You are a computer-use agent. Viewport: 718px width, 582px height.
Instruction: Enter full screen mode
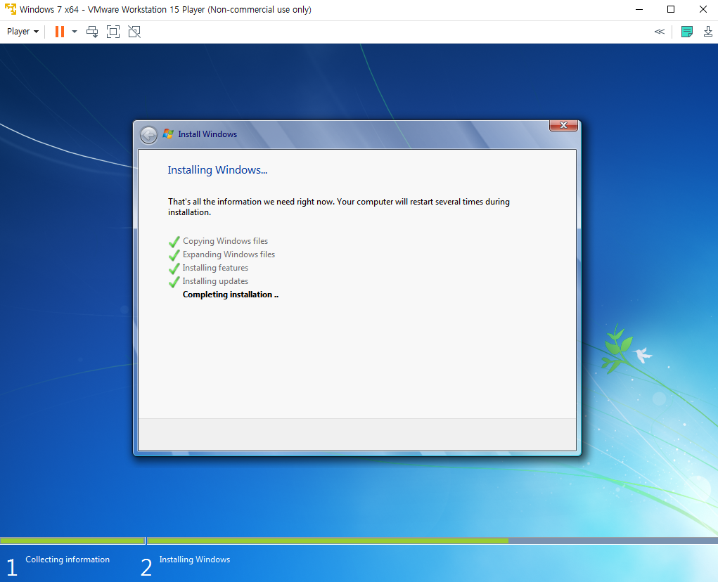point(113,32)
